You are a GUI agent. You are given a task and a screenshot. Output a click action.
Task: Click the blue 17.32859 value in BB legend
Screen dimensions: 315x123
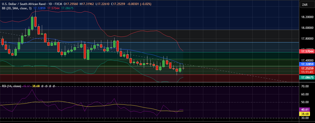pos(40,8)
